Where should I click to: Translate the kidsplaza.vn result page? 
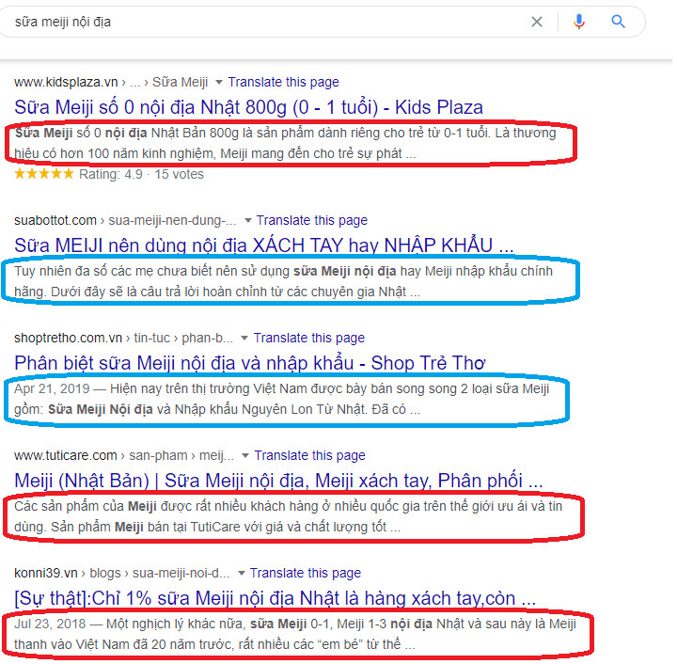pyautogui.click(x=283, y=82)
